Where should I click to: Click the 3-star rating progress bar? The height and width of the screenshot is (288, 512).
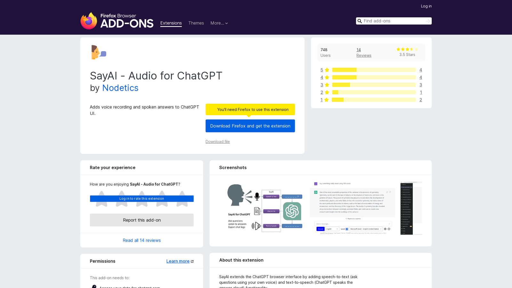coord(374,85)
